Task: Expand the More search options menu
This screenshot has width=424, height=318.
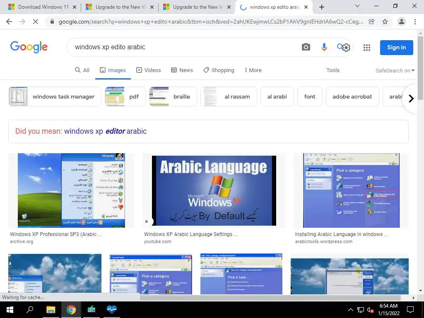Action: coord(253,70)
